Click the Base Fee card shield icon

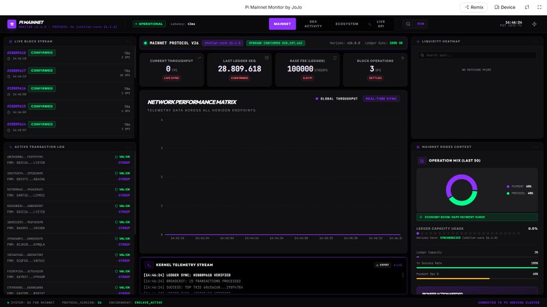tap(334, 58)
